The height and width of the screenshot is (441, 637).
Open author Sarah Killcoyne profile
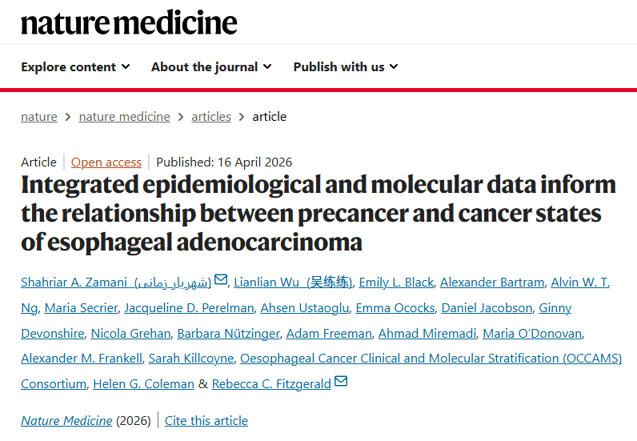(x=191, y=358)
